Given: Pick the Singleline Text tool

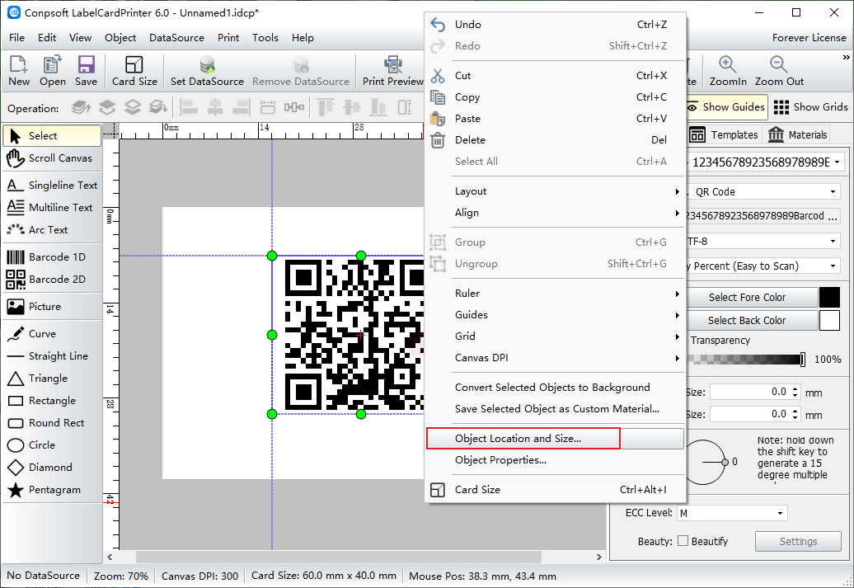Looking at the screenshot, I should pos(52,186).
